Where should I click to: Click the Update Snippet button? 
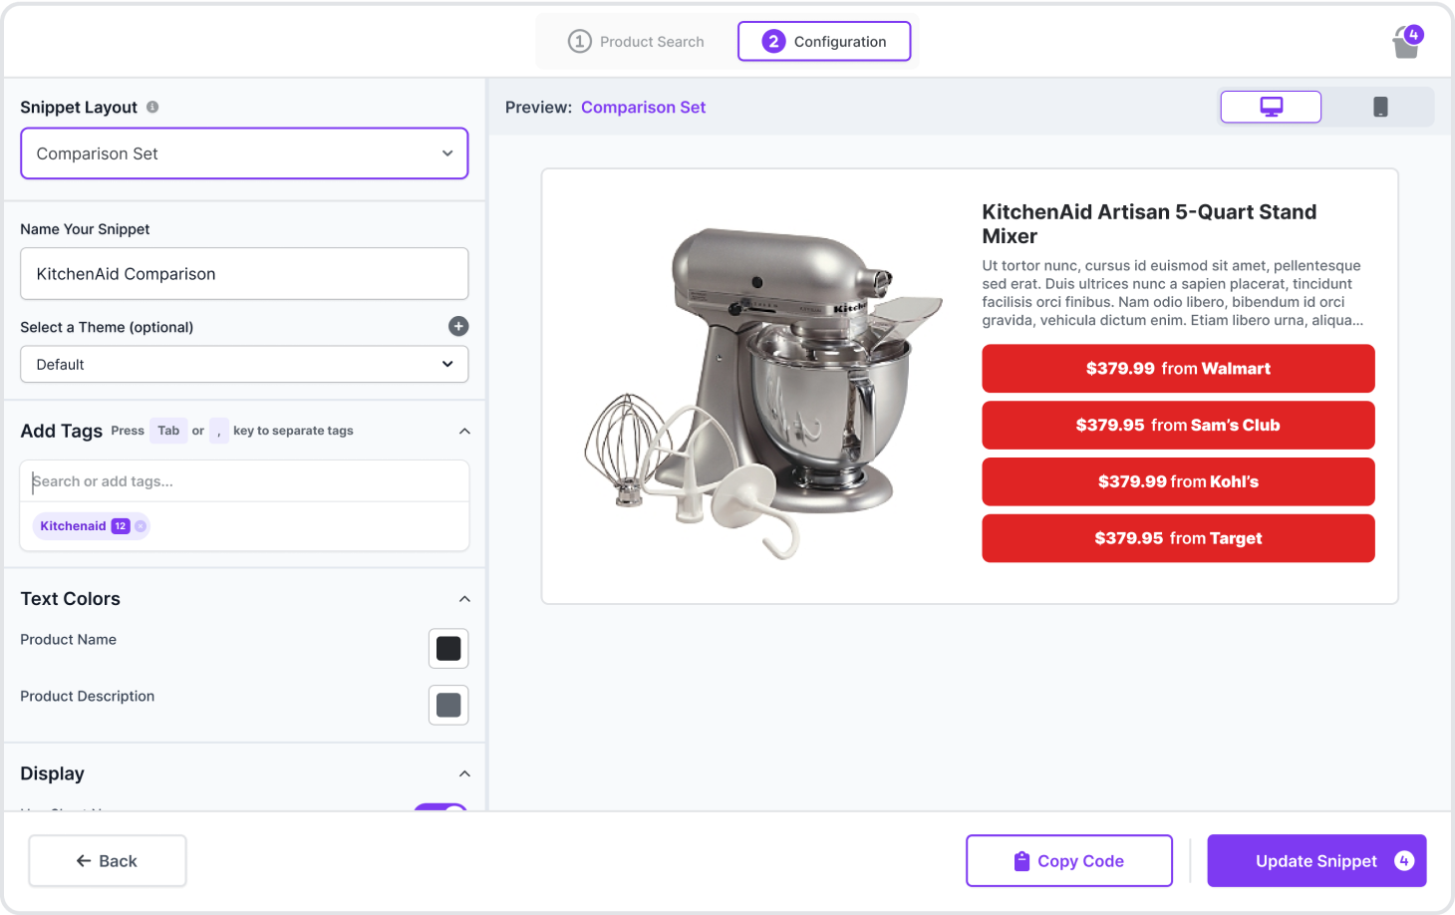tap(1315, 861)
